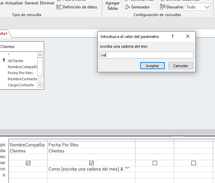Click the primary key icon beside IdCliente
Viewport: 215px width, 183px height.
pyautogui.click(x=4, y=60)
